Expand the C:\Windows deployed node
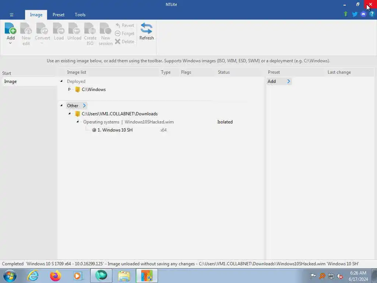The image size is (377, 283). click(x=69, y=89)
